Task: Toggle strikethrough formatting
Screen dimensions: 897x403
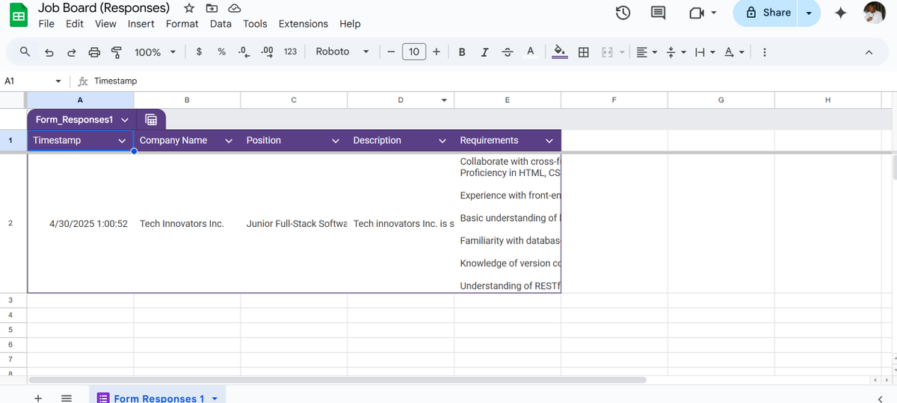Action: (x=508, y=51)
